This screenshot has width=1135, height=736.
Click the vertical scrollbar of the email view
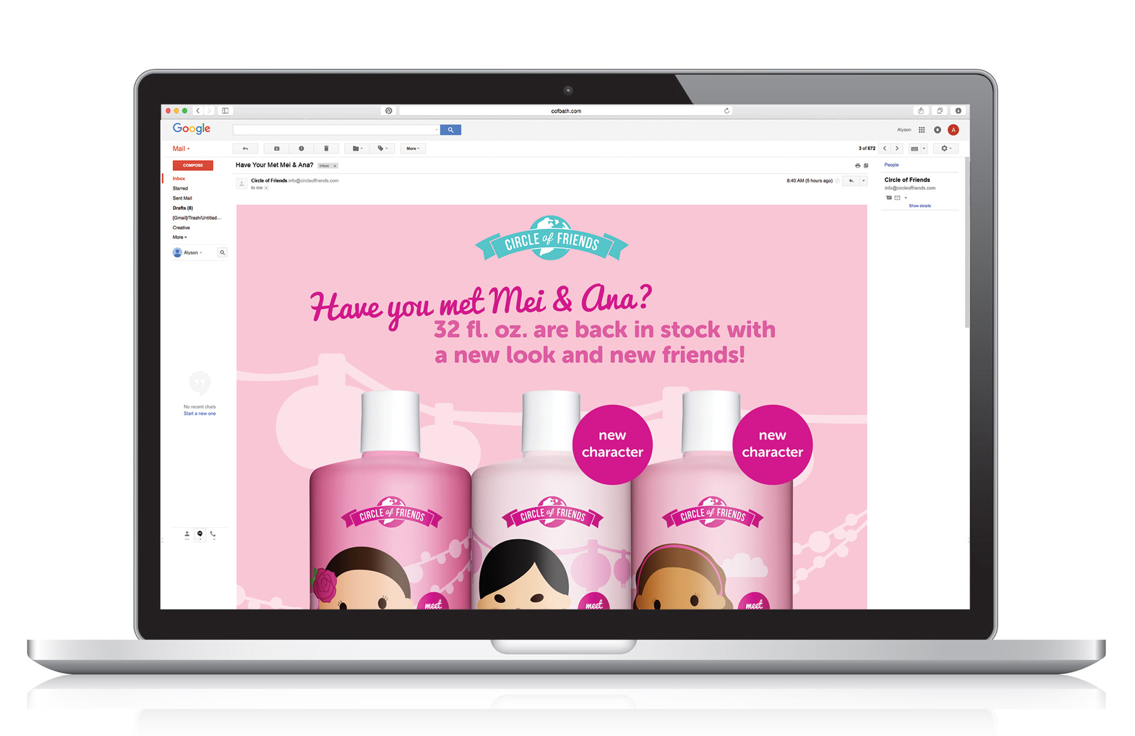click(967, 242)
